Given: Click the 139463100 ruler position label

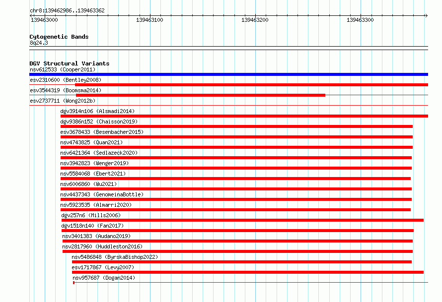Looking at the screenshot, I should click(x=149, y=20).
